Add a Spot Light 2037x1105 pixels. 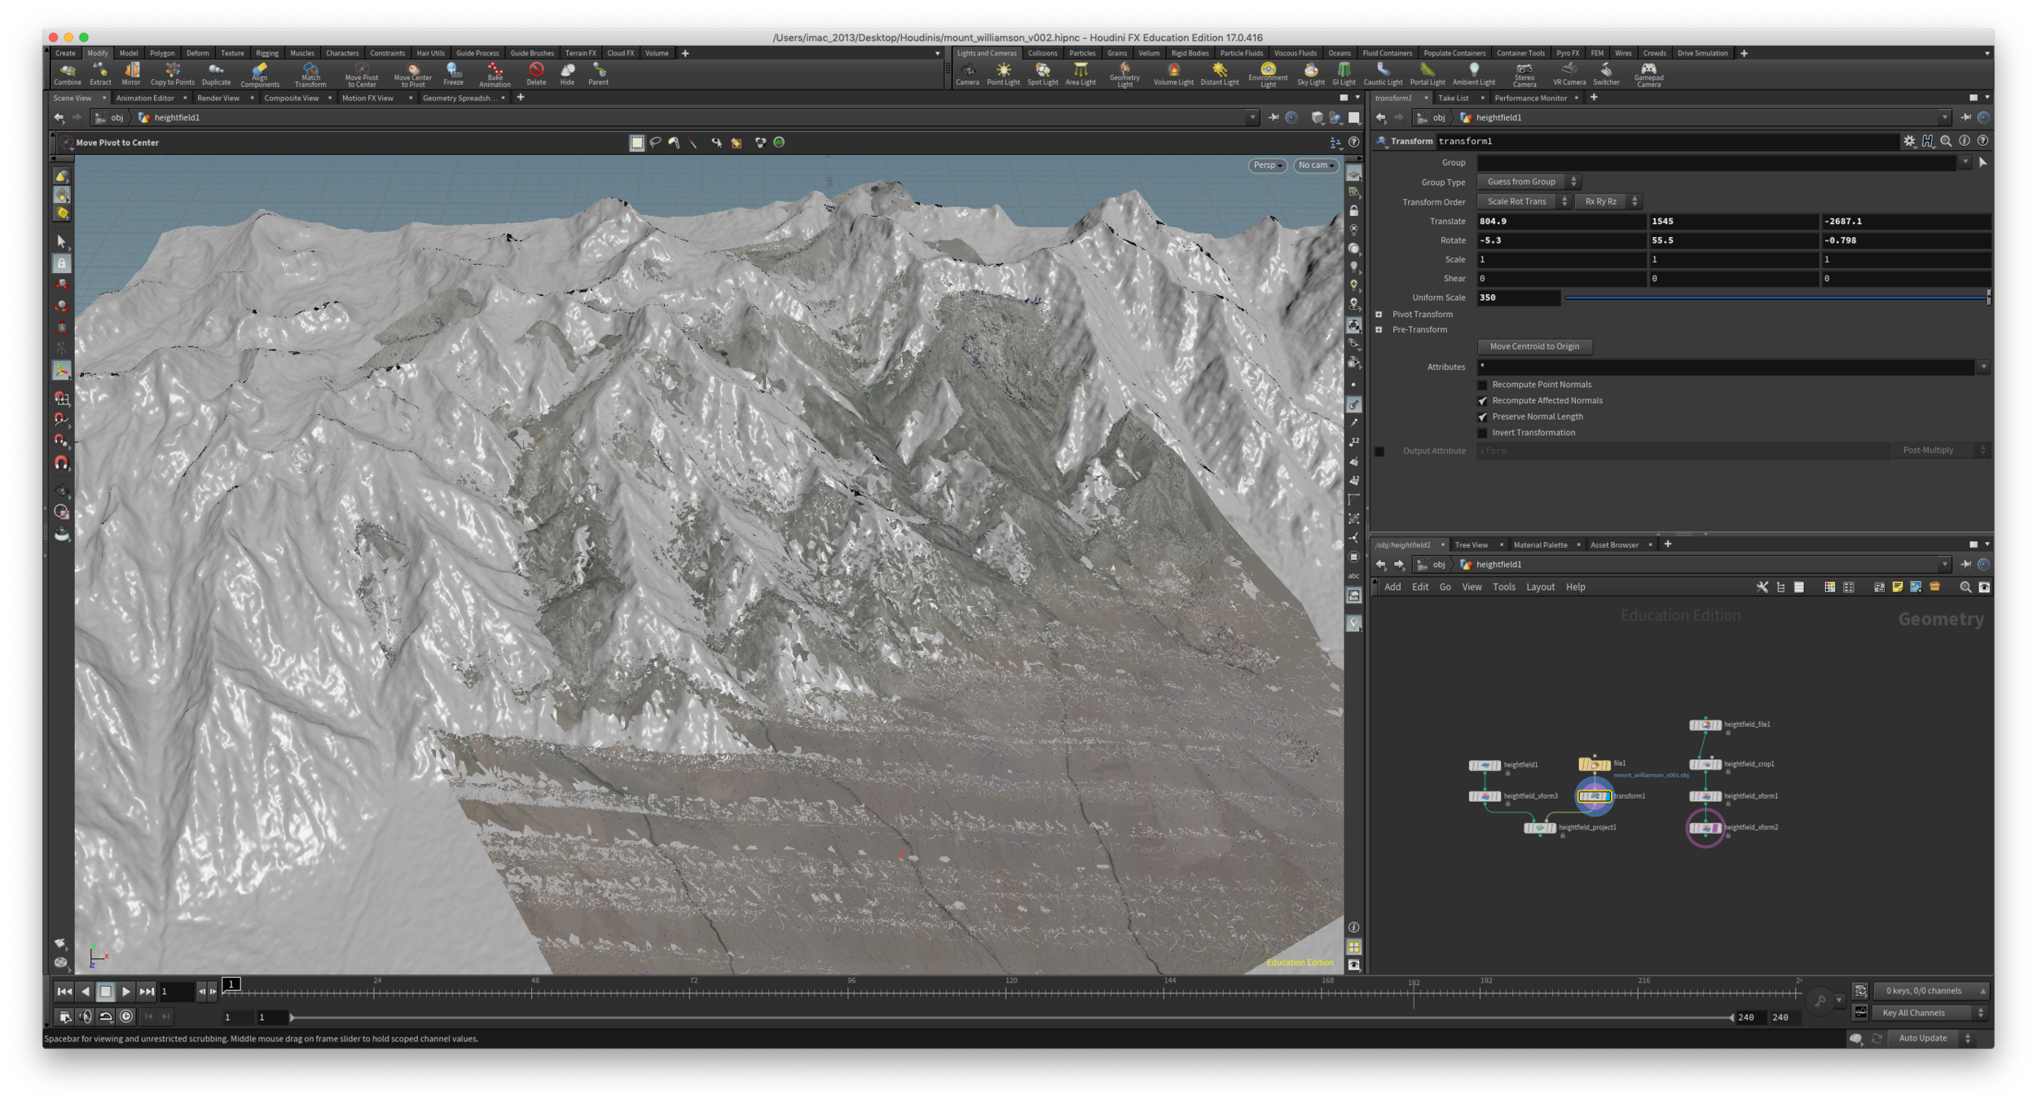1042,74
